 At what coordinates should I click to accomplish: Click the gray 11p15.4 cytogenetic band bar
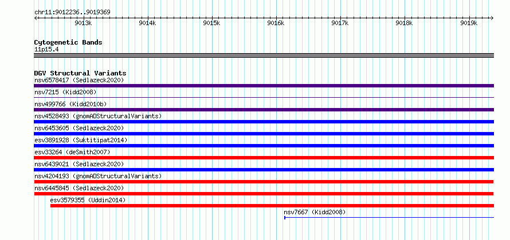coord(264,55)
